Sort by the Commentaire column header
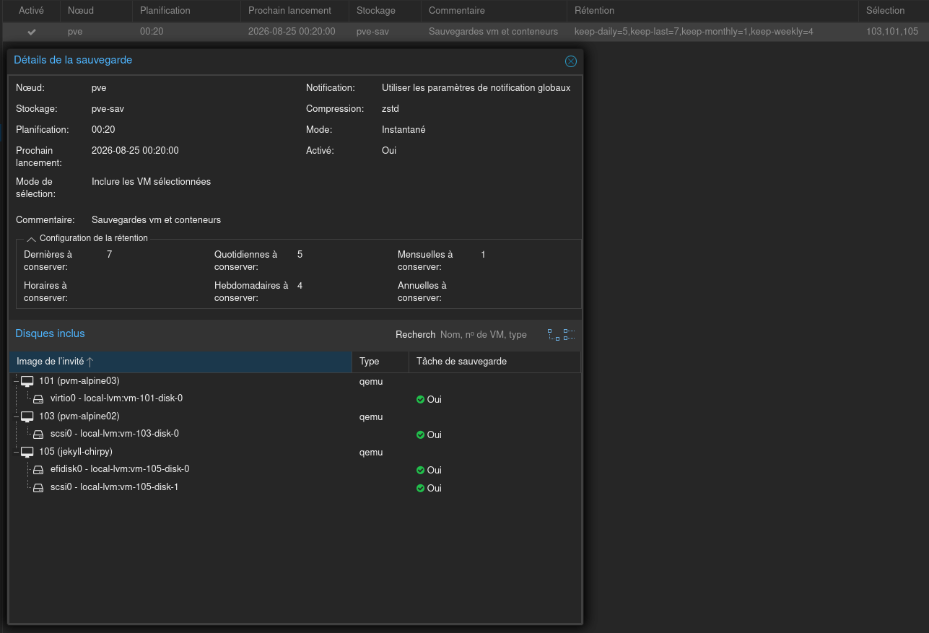Screen dimensions: 929x633 tap(494, 11)
